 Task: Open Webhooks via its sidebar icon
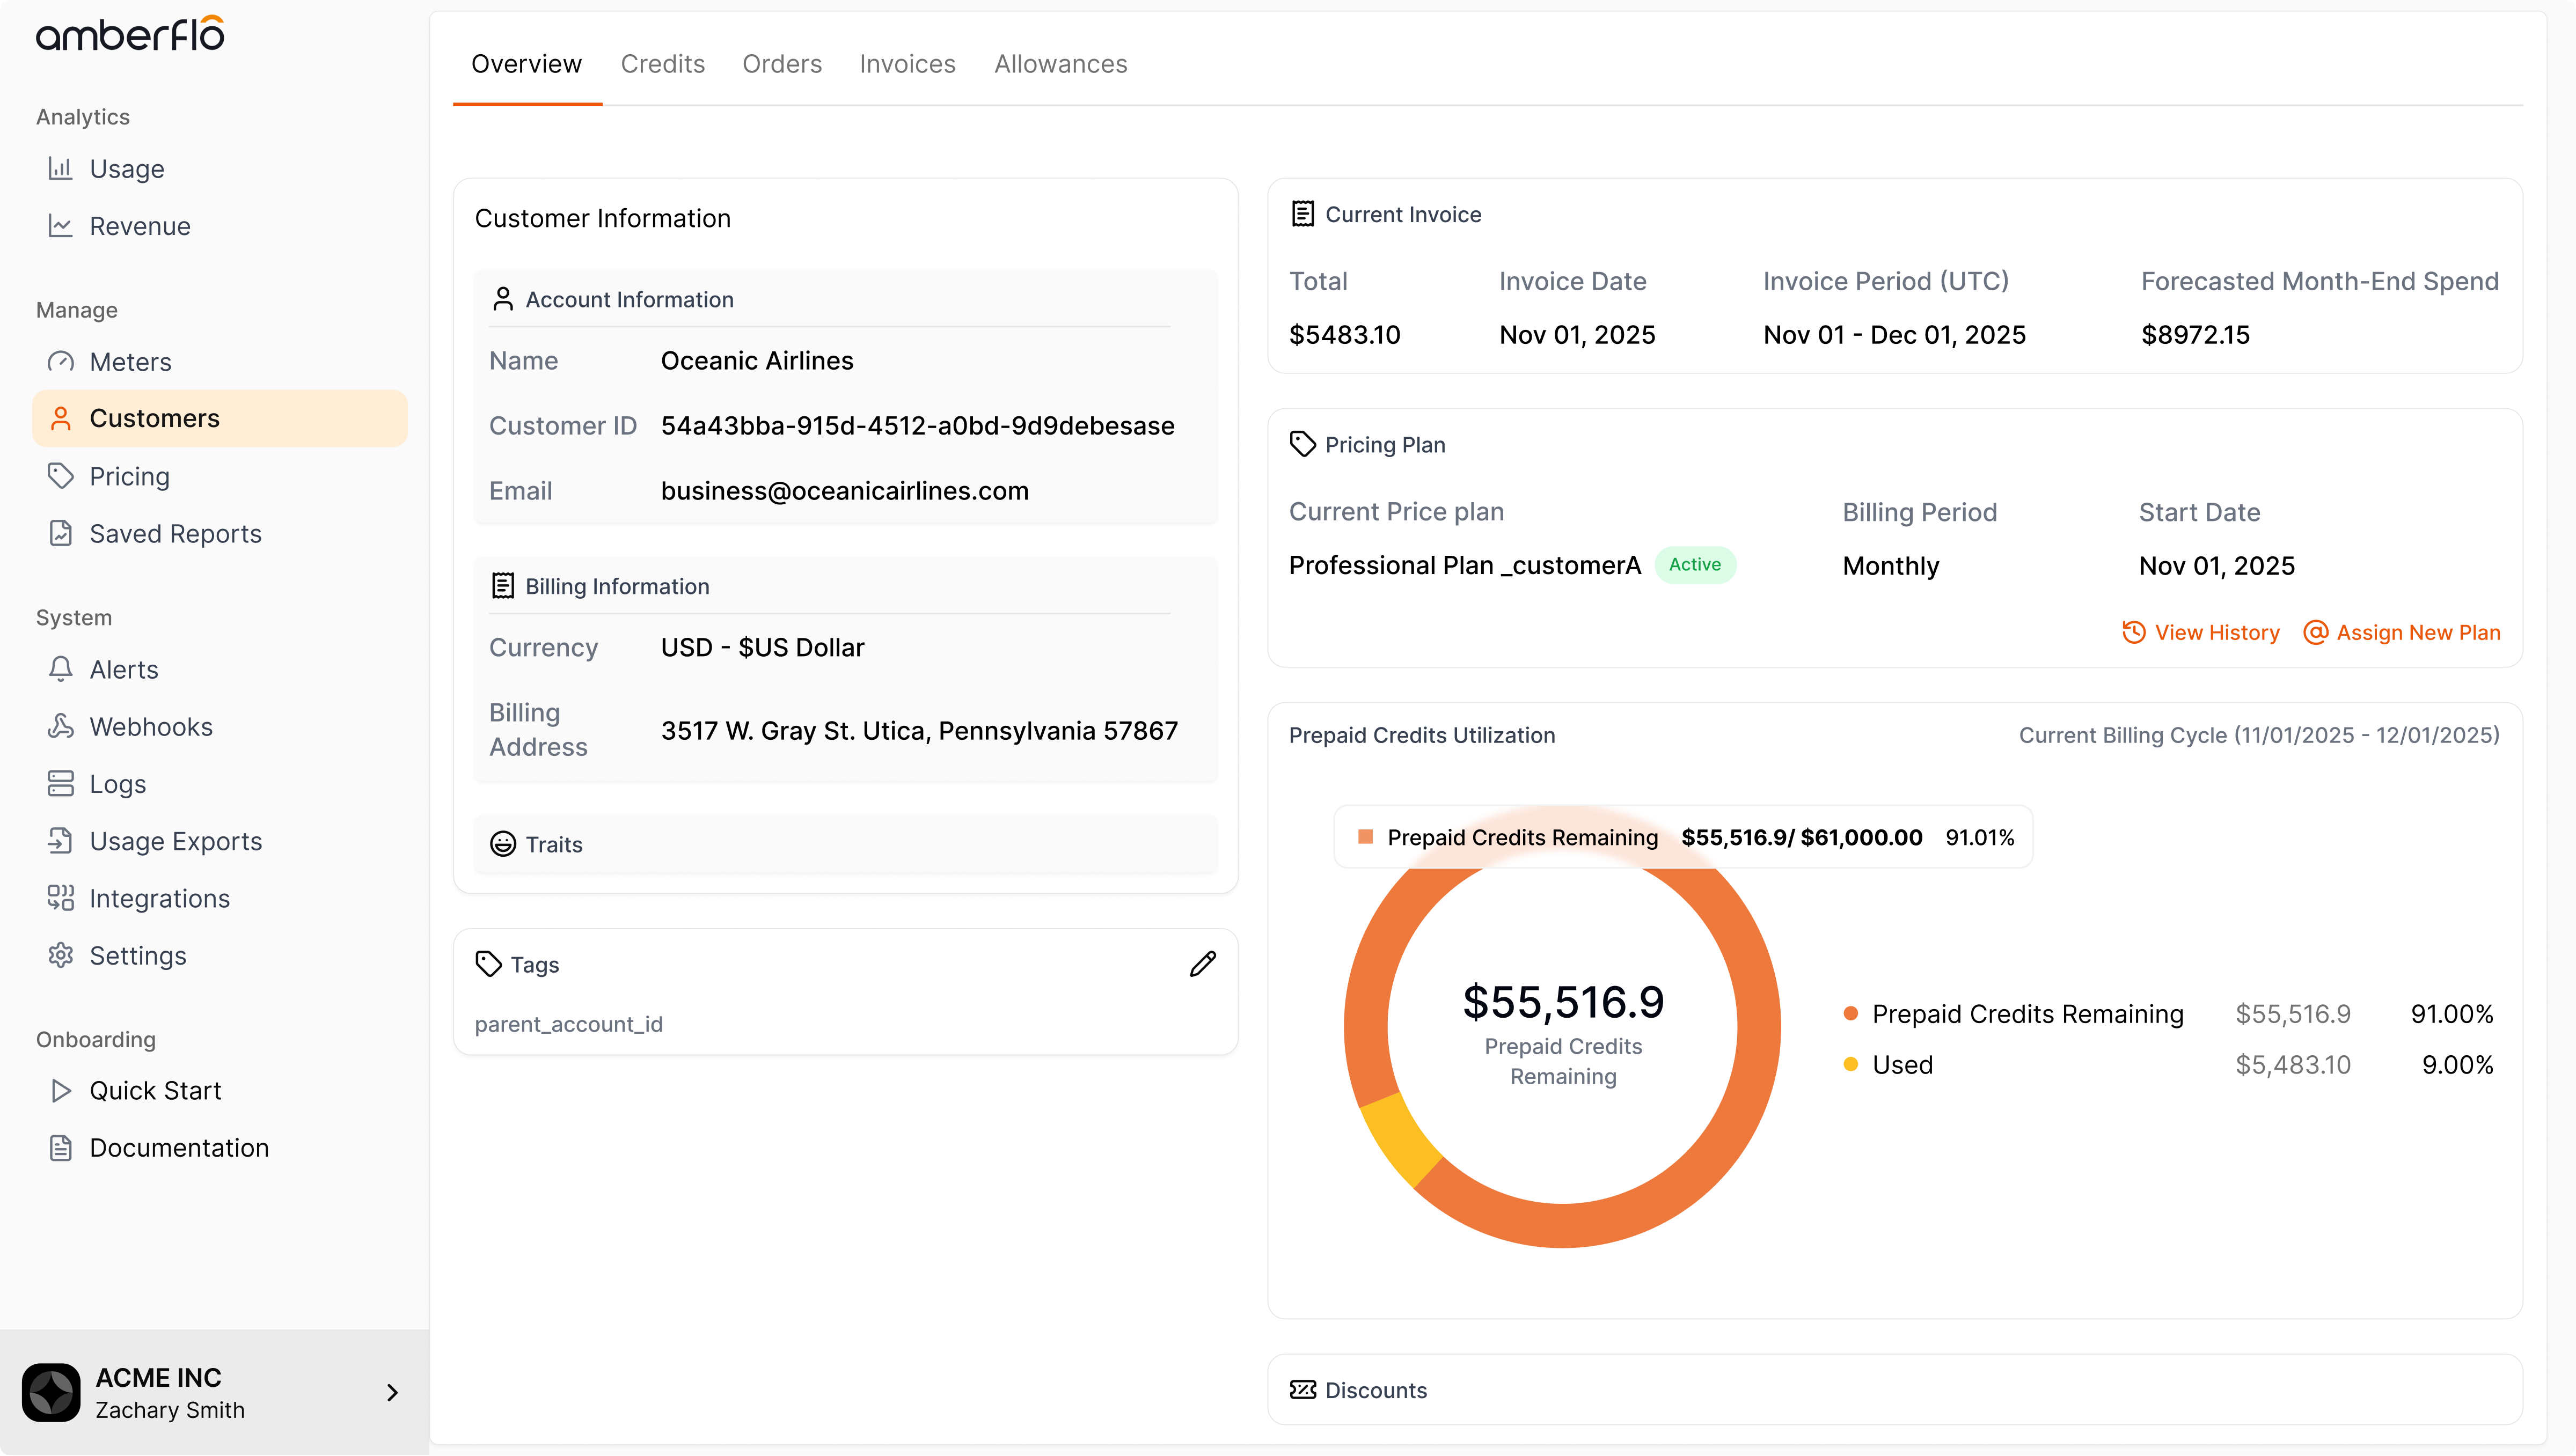[61, 727]
